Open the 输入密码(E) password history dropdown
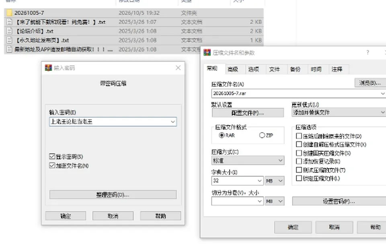Screen dimensions: 386x244 tap(173, 122)
